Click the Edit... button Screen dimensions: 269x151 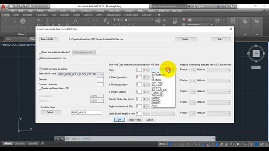221,39
